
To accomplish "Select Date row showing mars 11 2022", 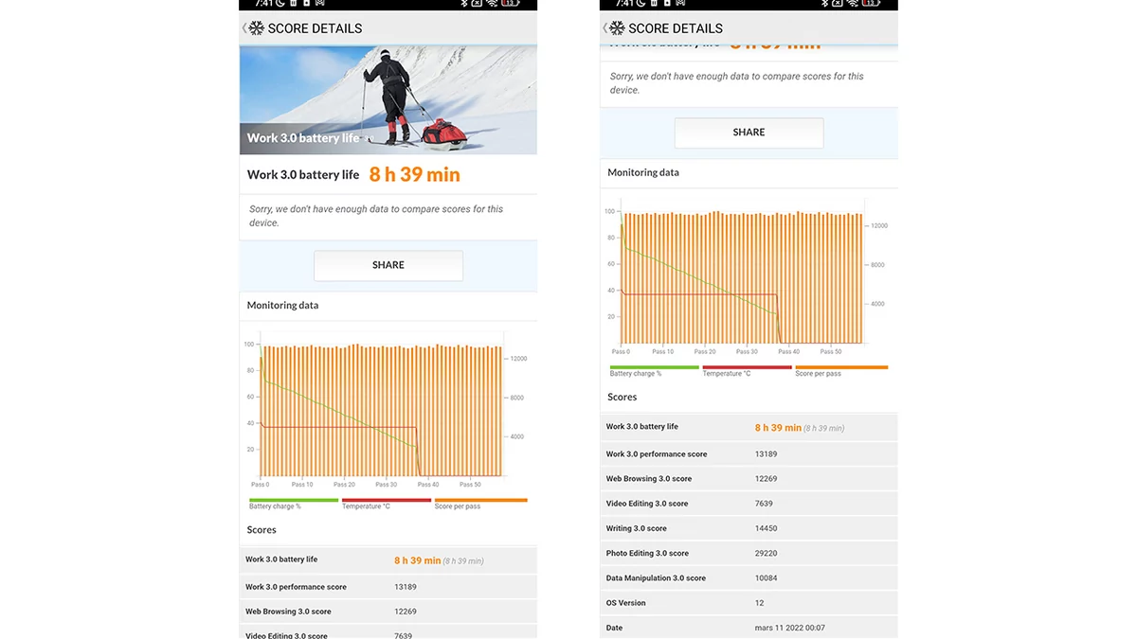I will (749, 628).
